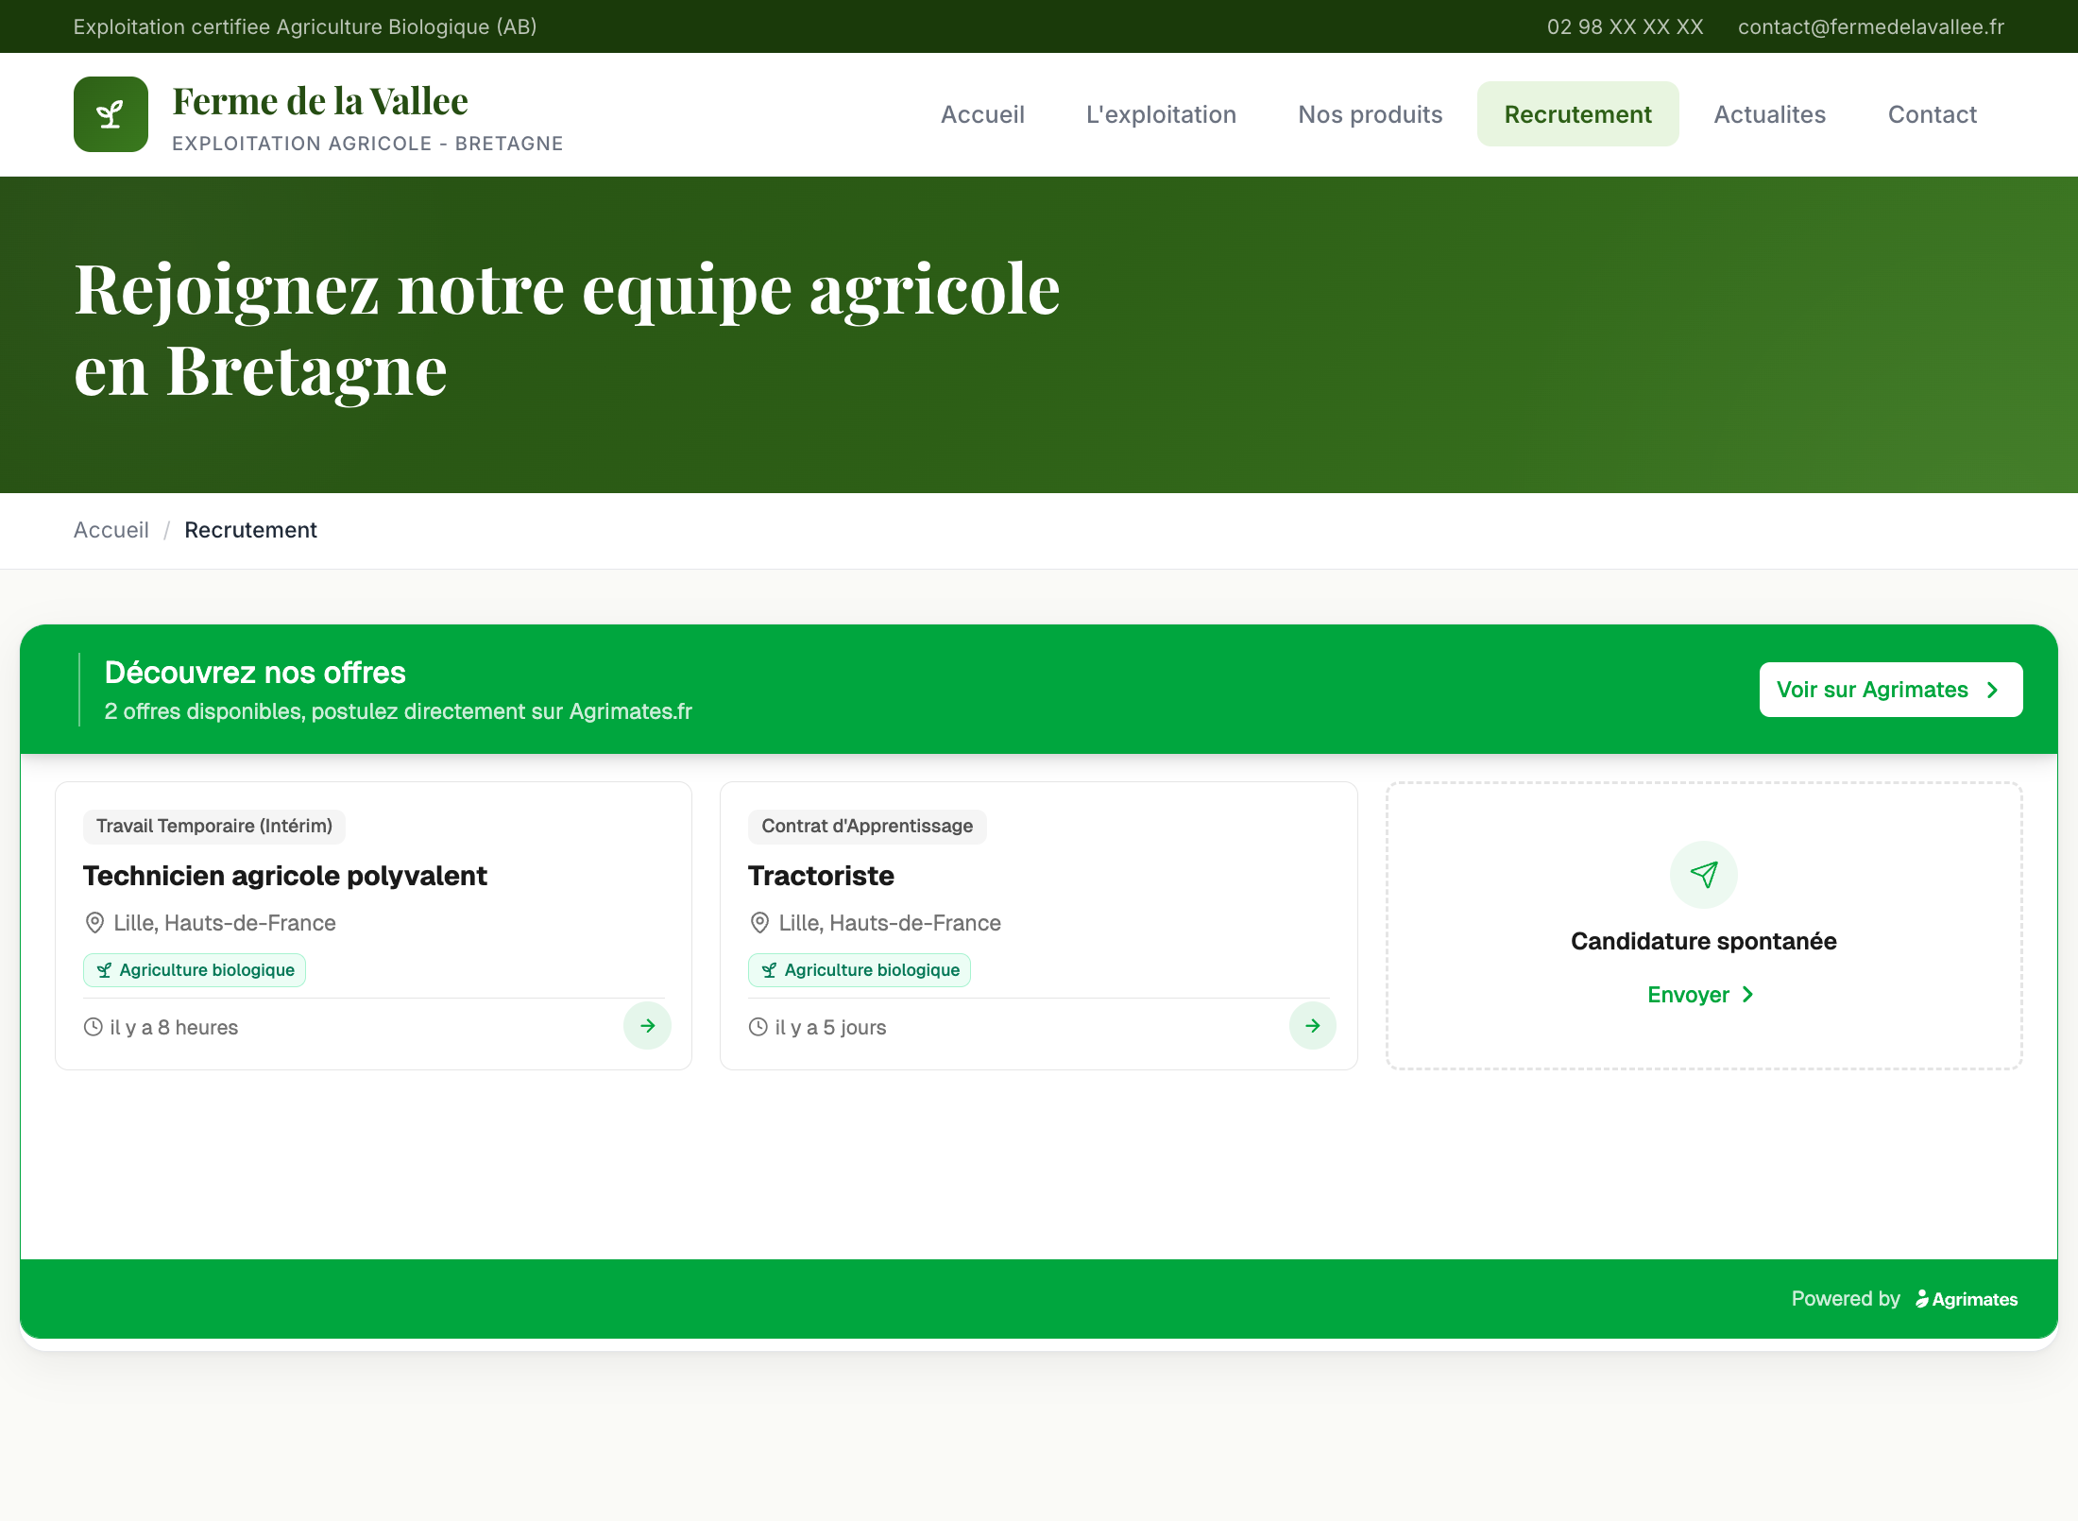This screenshot has width=2078, height=1521.
Task: Click the Accueil breadcrumb link
Action: click(x=111, y=530)
